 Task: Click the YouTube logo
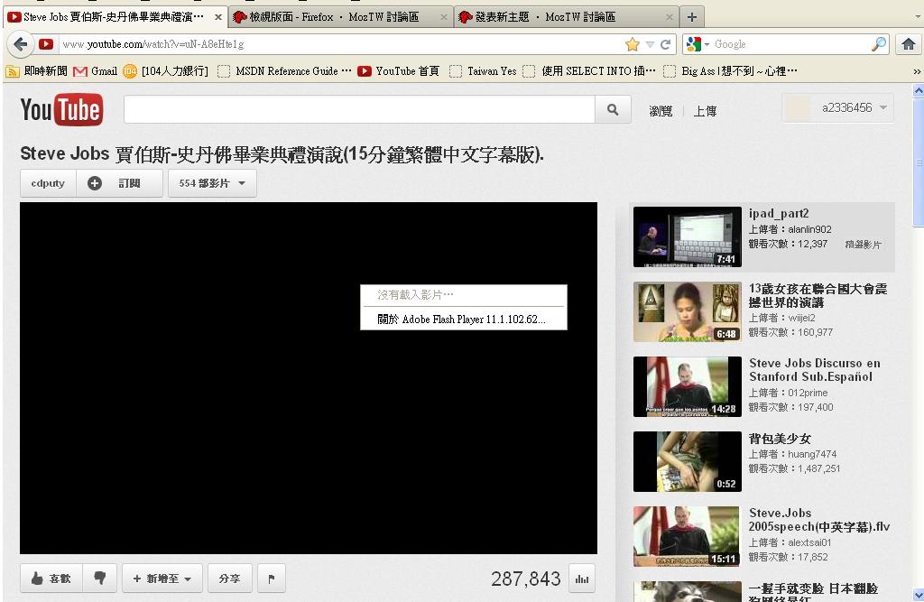point(61,110)
